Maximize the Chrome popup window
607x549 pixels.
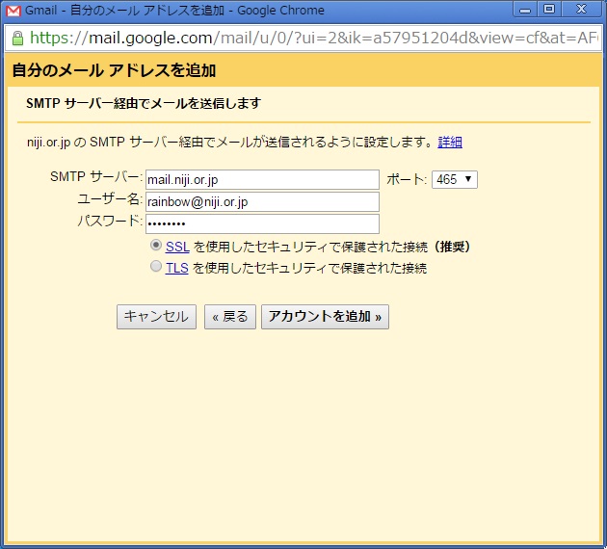(x=549, y=10)
